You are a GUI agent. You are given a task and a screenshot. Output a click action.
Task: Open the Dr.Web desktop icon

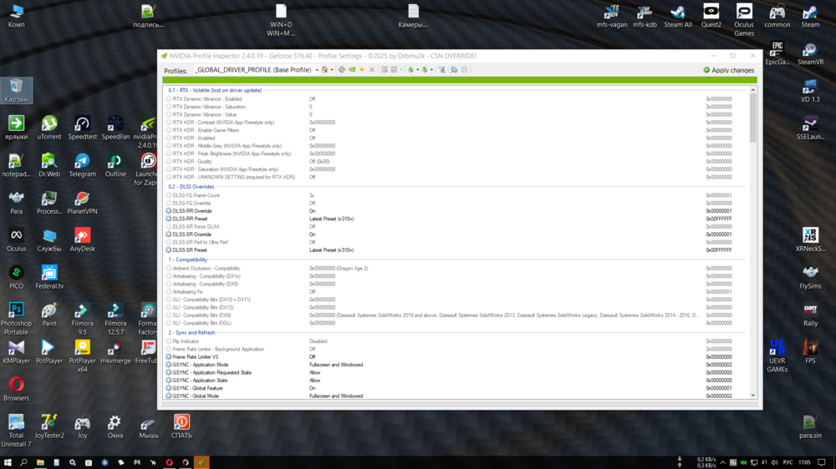tap(49, 165)
